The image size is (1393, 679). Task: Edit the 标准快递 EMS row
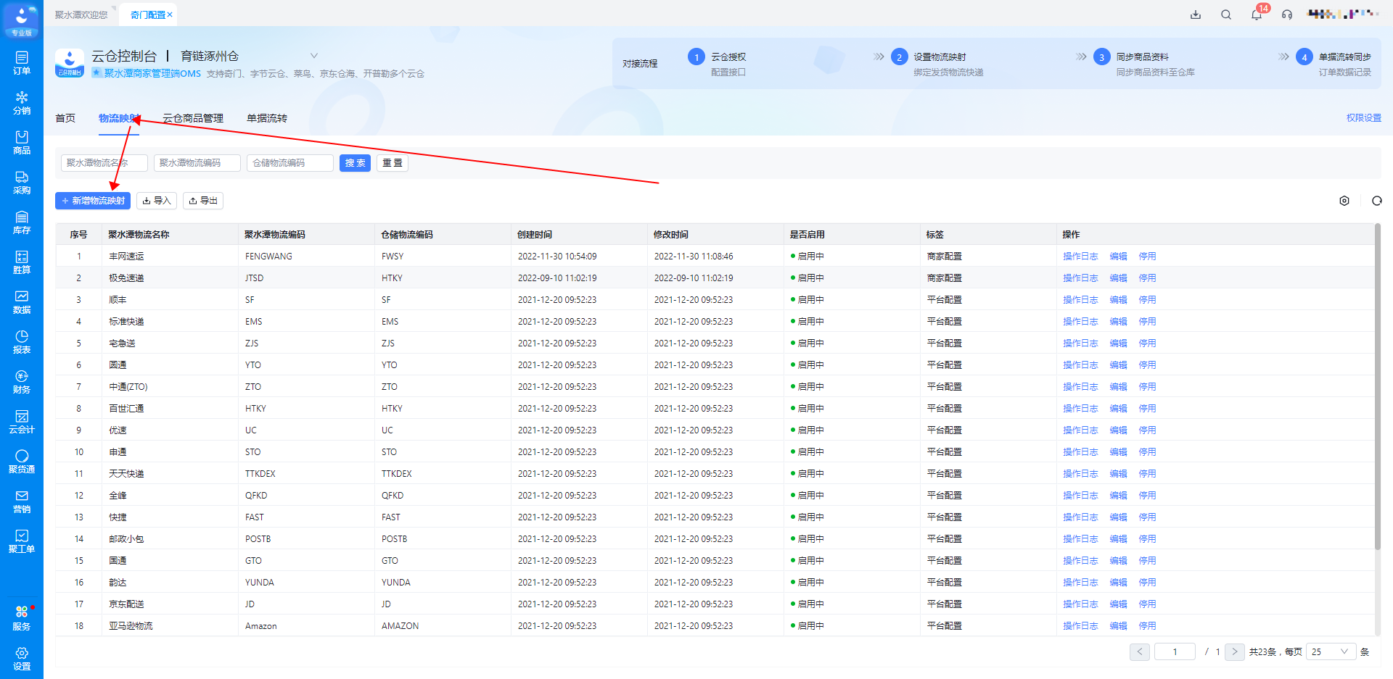1118,321
